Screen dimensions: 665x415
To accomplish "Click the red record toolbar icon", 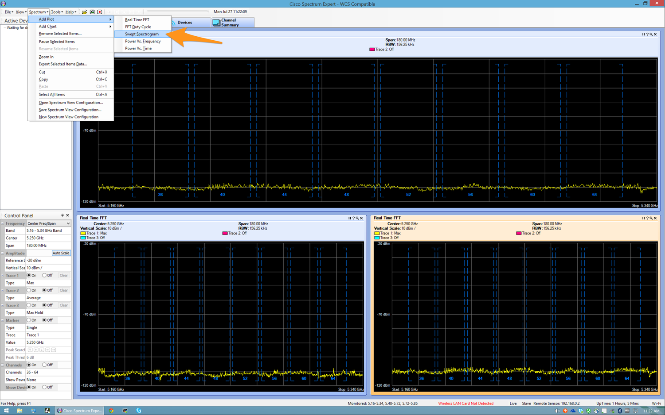I will tap(100, 12).
